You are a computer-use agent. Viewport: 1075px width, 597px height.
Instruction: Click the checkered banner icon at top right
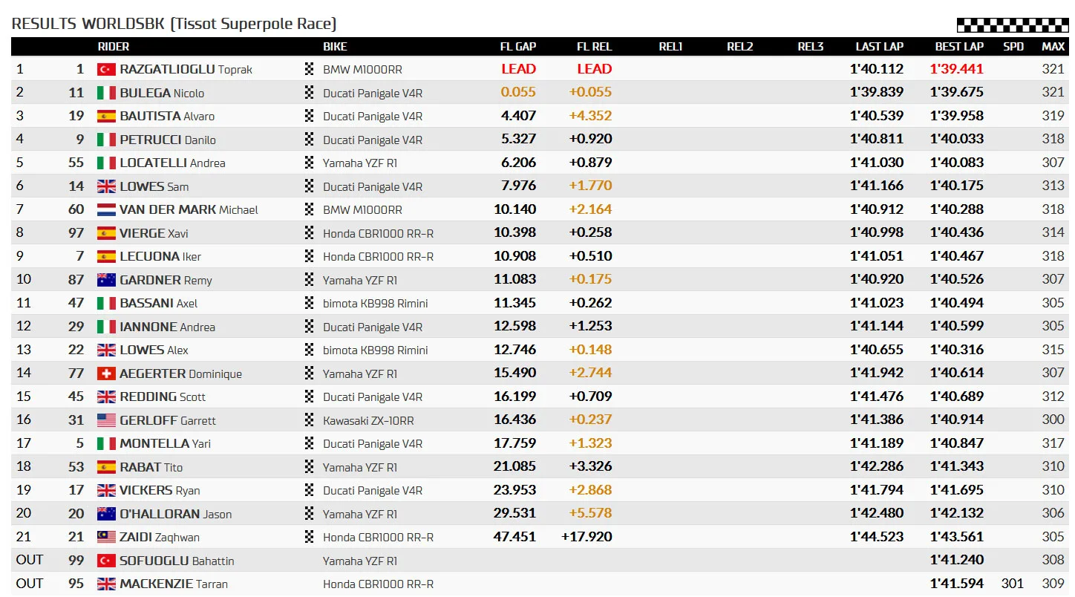[x=1013, y=25]
